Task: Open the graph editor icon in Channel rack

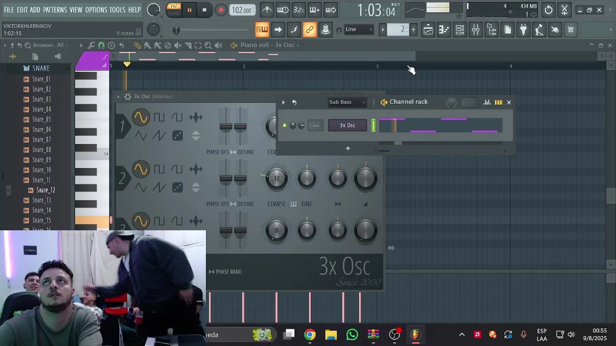Action: 487,102
